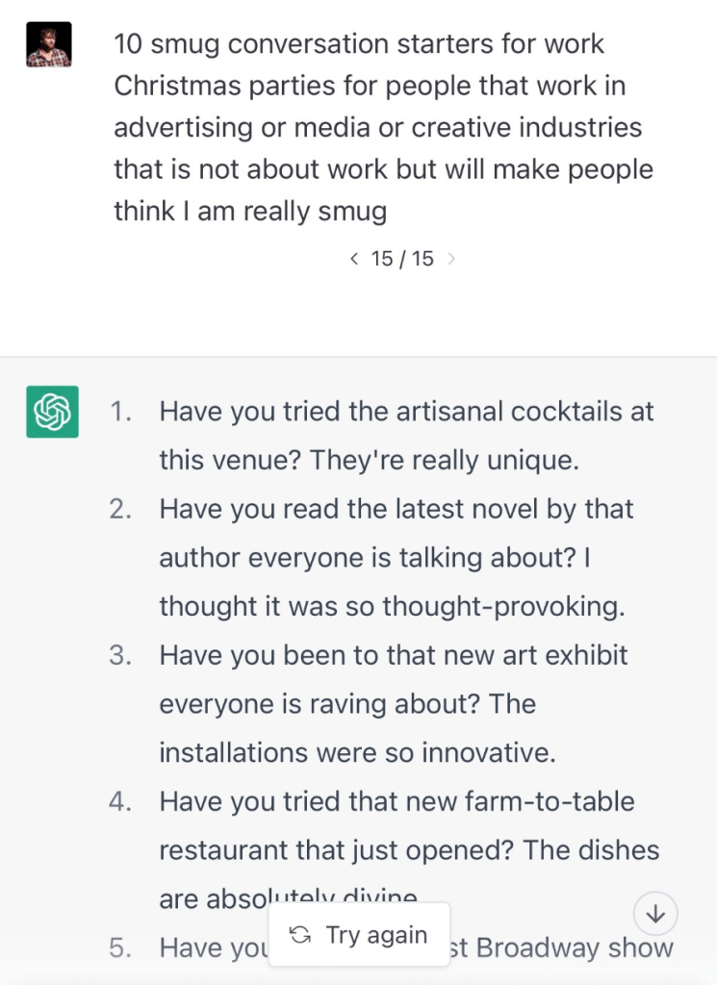Click list number 1 marker
717x985 pixels.
click(120, 412)
